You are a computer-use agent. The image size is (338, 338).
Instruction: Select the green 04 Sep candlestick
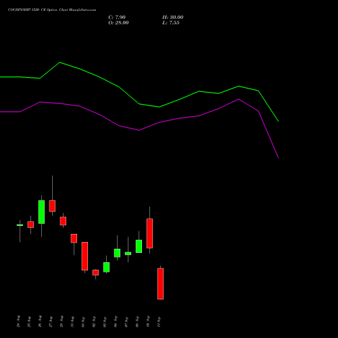pos(117,253)
